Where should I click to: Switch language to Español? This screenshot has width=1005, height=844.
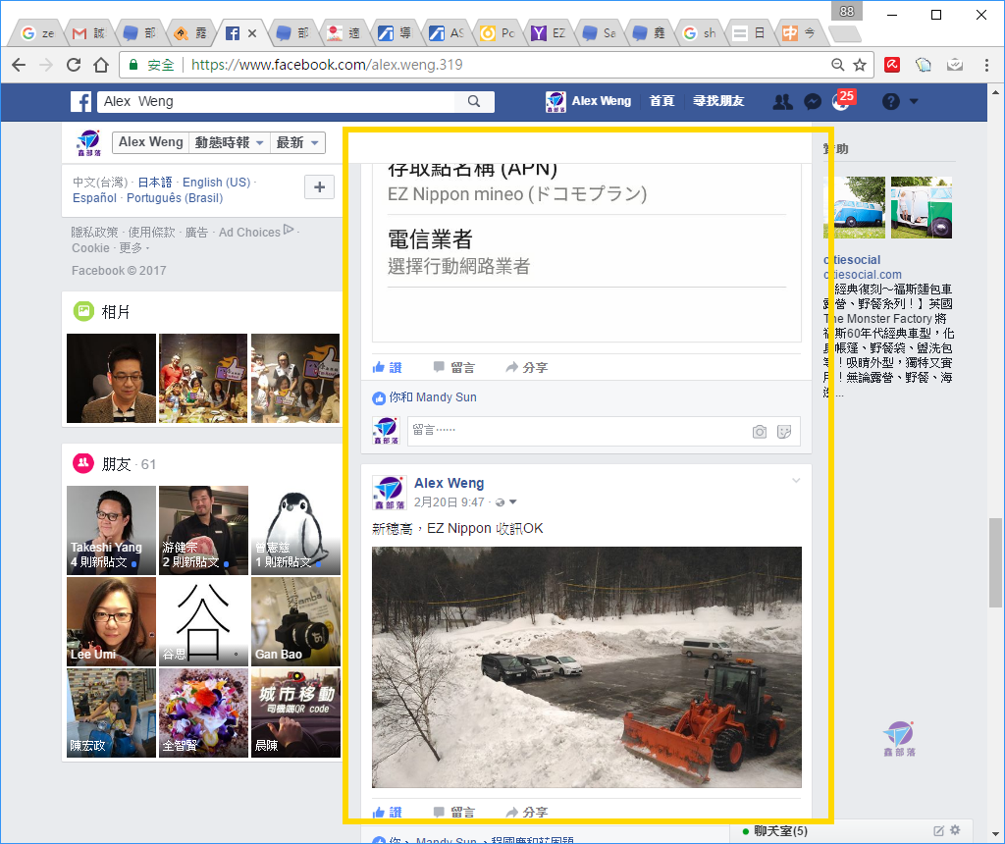[94, 198]
